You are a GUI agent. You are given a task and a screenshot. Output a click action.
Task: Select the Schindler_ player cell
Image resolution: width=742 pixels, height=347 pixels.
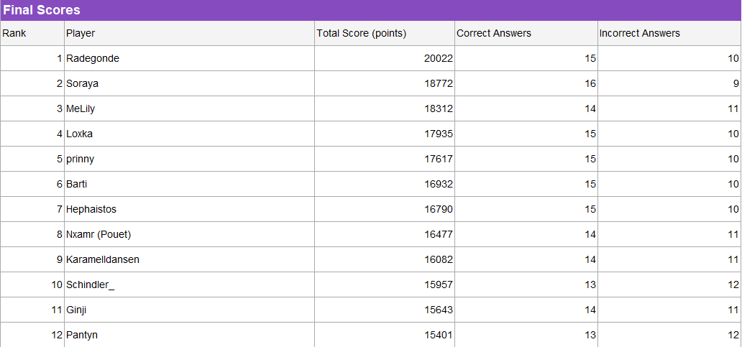click(x=189, y=284)
